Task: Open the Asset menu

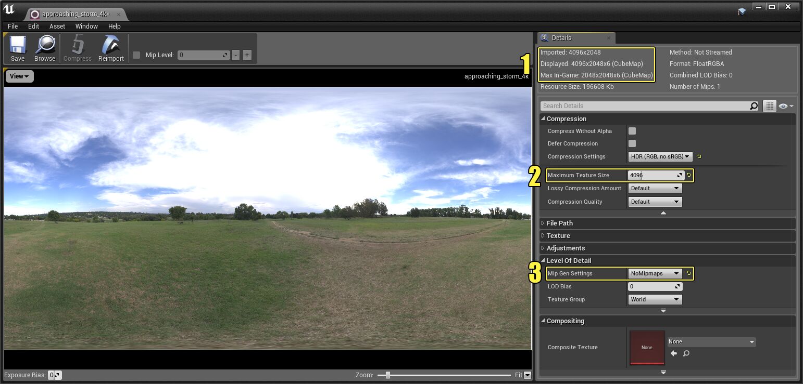Action: coord(57,26)
